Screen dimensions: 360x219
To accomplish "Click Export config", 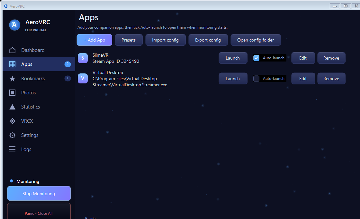I will pos(208,40).
